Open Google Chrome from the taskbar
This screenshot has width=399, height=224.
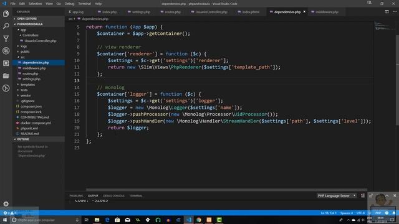pos(199,220)
